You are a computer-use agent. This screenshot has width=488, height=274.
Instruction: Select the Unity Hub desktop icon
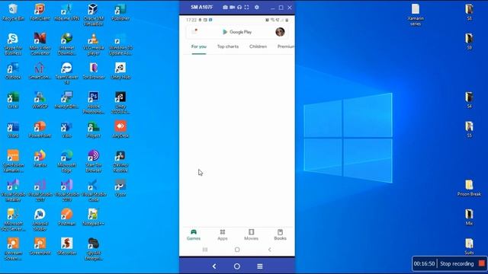click(x=120, y=71)
